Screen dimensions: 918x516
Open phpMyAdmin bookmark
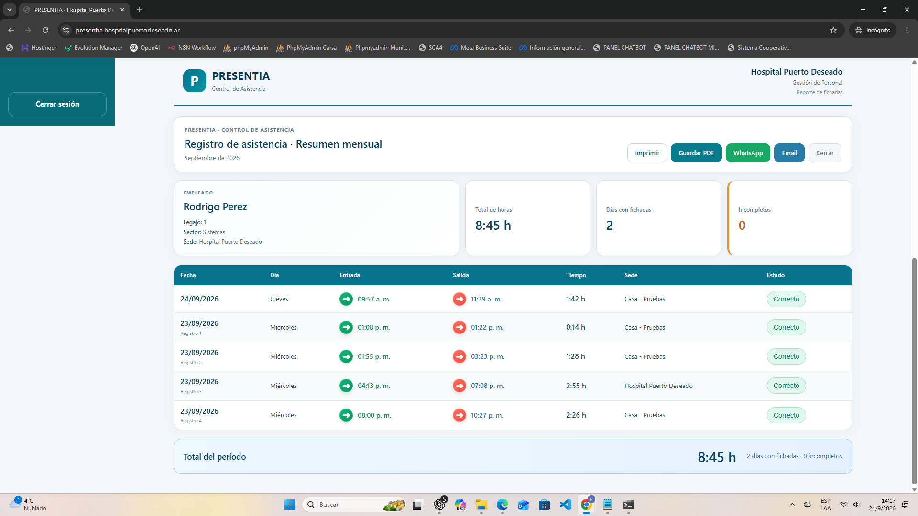[x=246, y=48]
